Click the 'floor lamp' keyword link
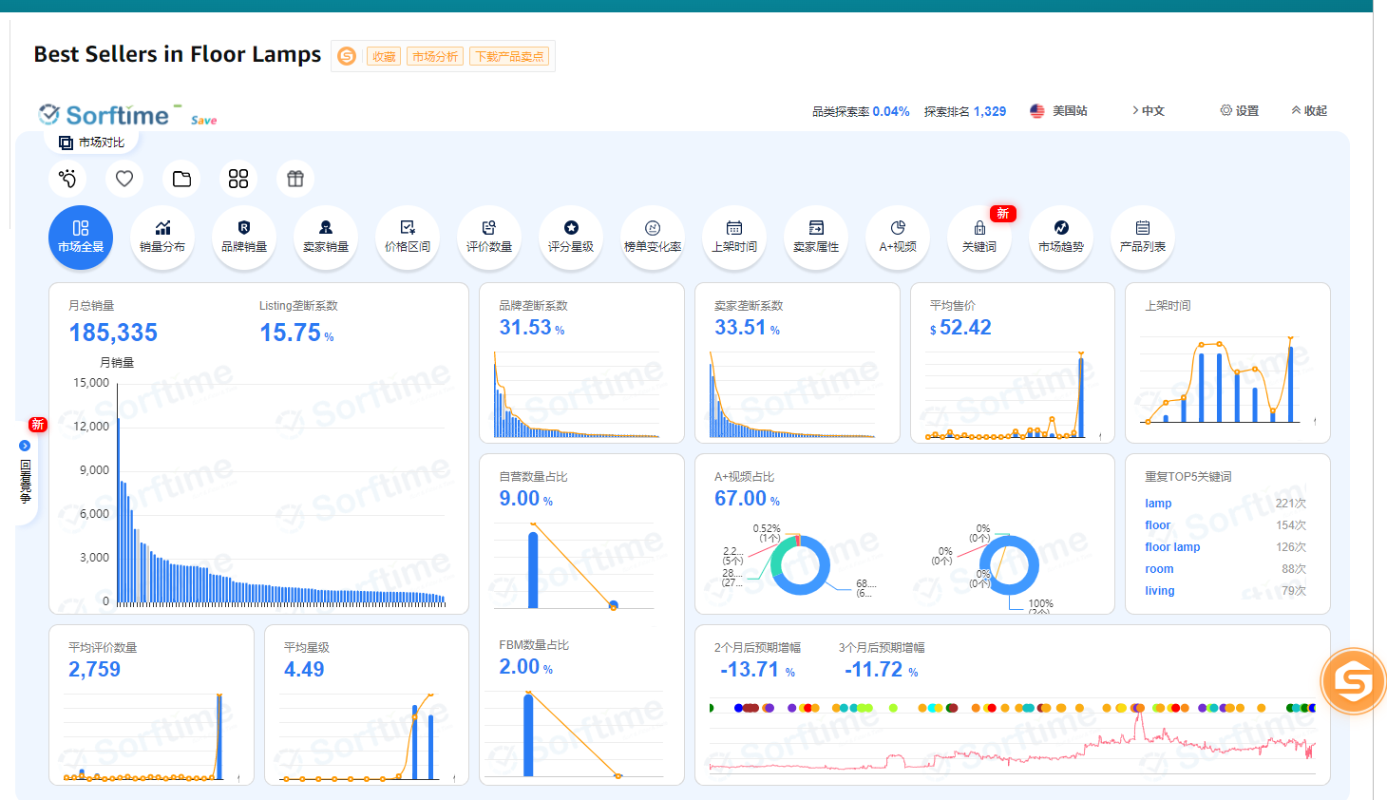Screen dimensions: 1387x800 tap(1172, 547)
